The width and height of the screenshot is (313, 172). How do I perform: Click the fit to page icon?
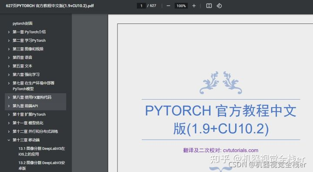tap(209, 6)
